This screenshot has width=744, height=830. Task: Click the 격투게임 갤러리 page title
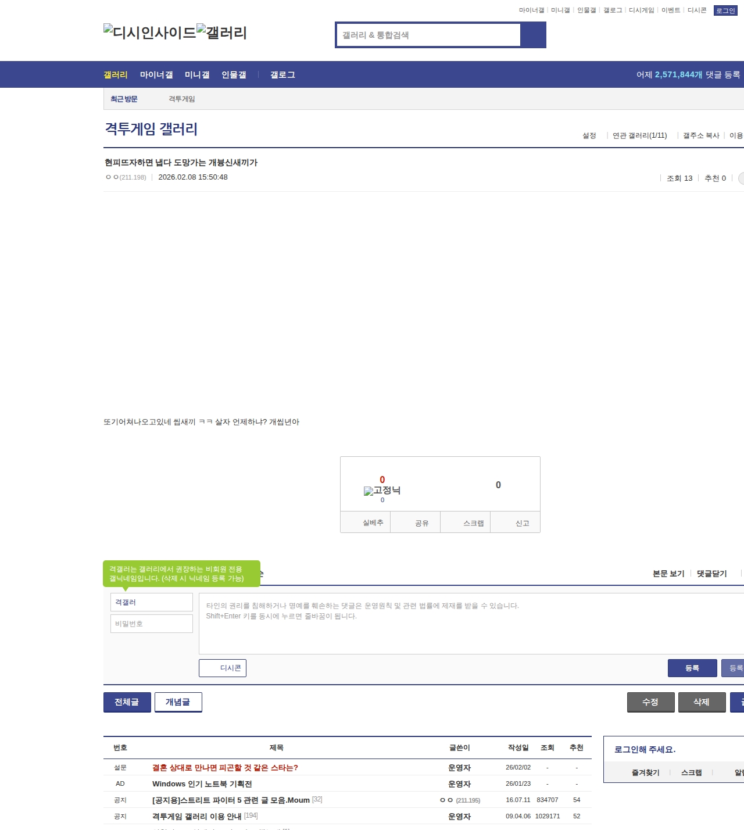tap(151, 129)
